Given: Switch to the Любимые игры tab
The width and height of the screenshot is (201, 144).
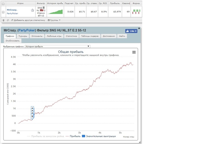Looking at the screenshot, I should pos(54,36).
